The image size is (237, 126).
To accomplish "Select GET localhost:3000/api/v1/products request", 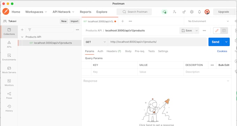I will [x=50, y=43].
